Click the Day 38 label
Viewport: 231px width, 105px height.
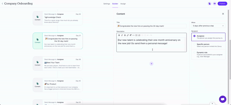pos(78,60)
